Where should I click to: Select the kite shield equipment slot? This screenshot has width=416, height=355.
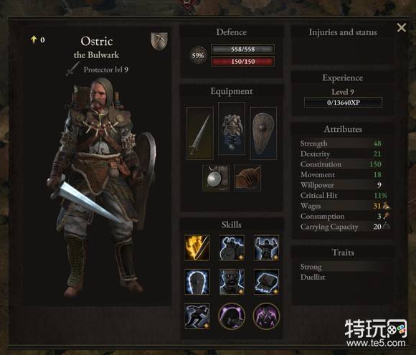pyautogui.click(x=263, y=133)
